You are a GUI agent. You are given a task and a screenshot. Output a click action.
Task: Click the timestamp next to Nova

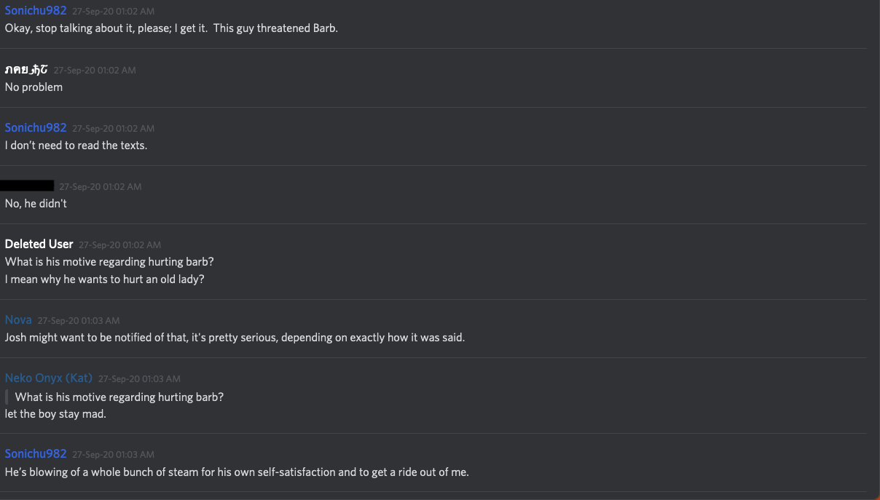(x=79, y=320)
